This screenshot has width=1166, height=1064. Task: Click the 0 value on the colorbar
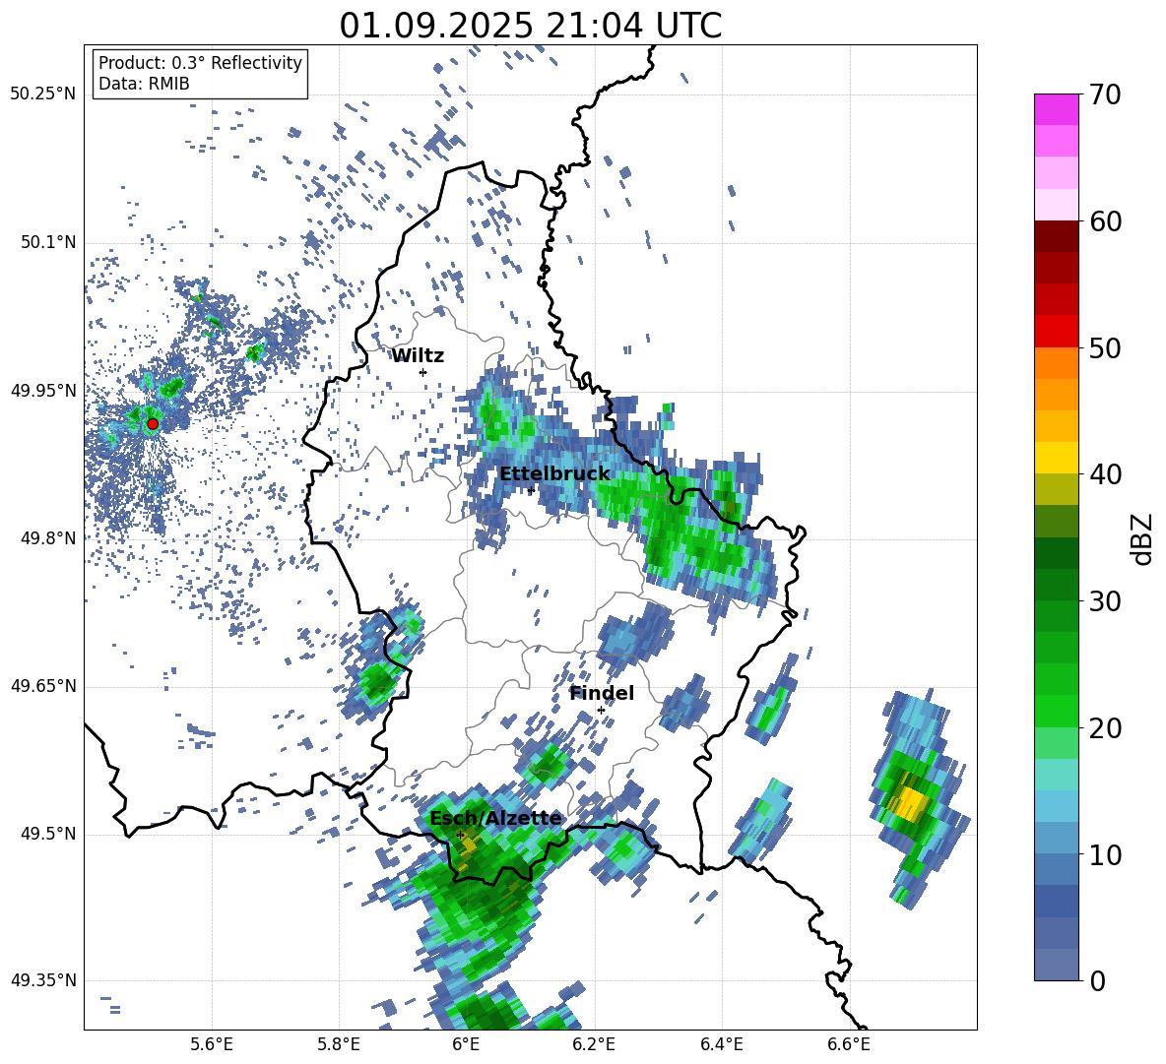click(1097, 980)
